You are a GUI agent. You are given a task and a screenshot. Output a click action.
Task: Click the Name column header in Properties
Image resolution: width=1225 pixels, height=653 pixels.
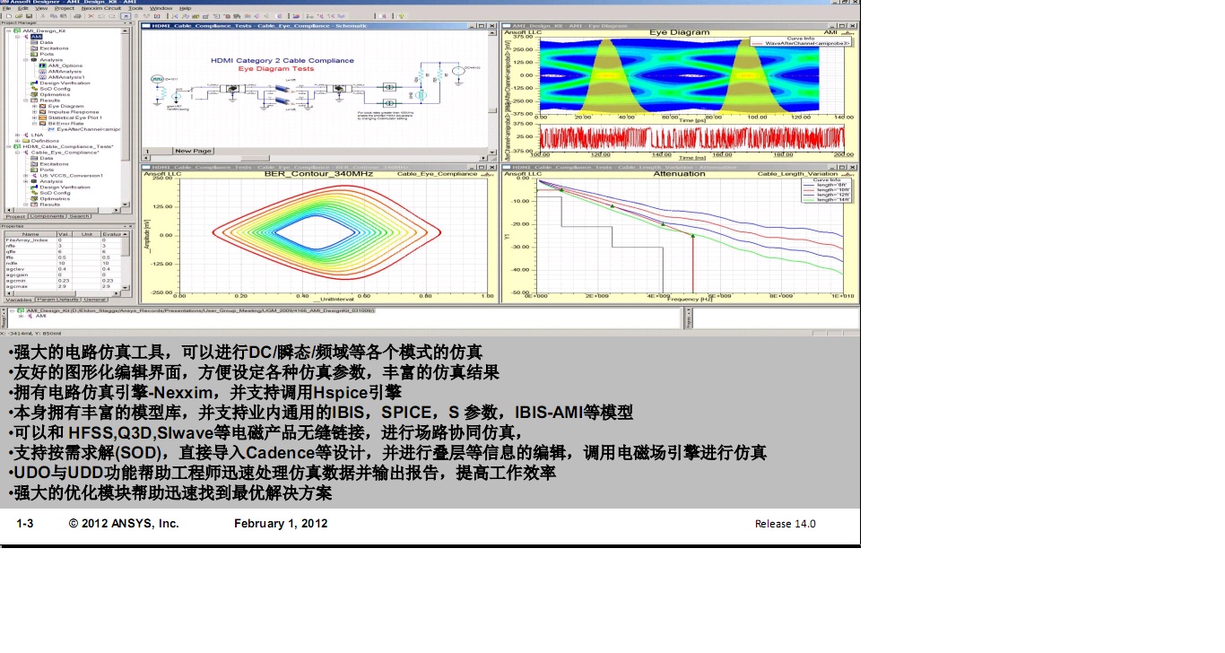point(30,234)
